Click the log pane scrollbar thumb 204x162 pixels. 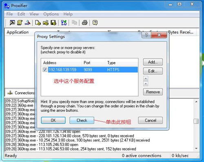coord(196,121)
